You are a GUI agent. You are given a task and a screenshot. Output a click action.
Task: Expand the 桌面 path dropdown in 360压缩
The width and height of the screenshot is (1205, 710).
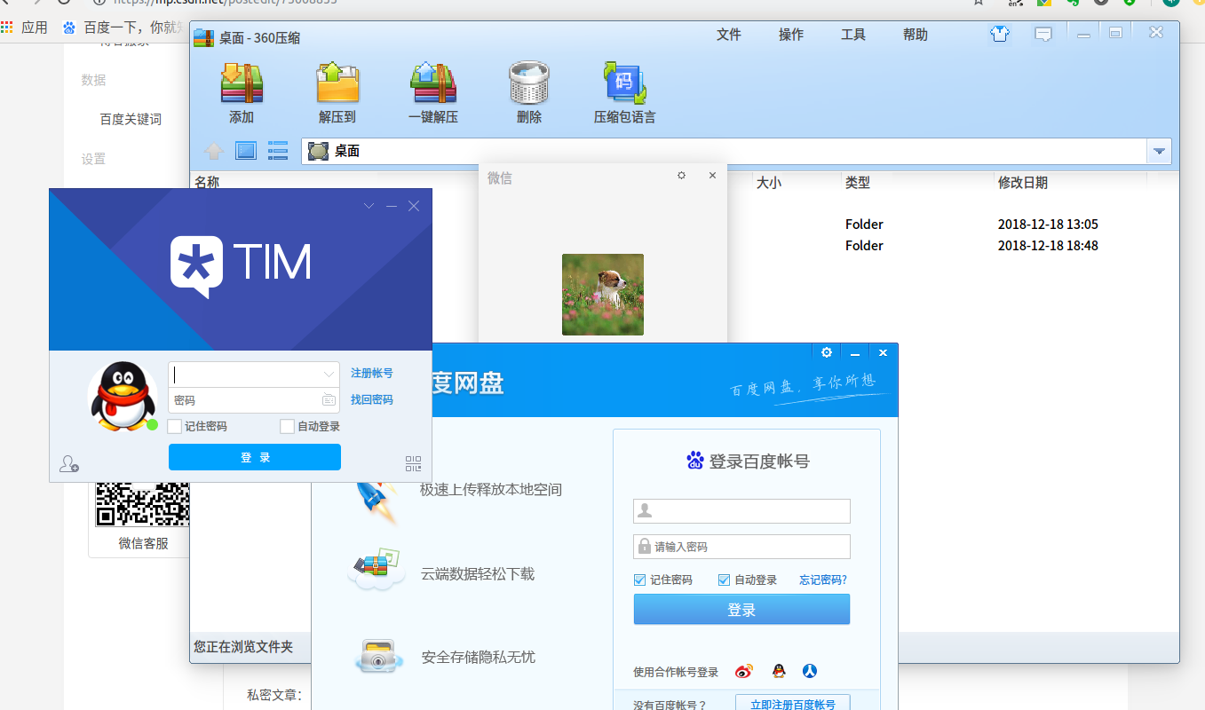(1159, 152)
